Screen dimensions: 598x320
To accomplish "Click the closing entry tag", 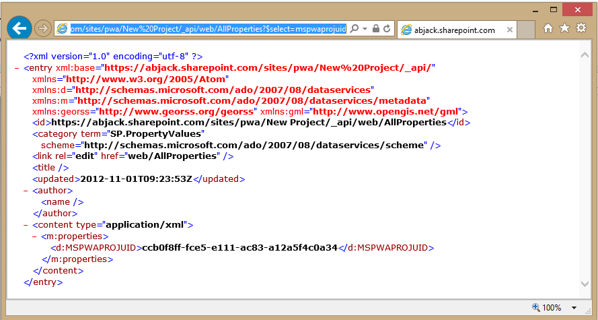I will coord(43,282).
